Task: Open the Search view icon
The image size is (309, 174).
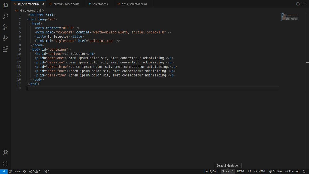Action: [x=5, y=16]
